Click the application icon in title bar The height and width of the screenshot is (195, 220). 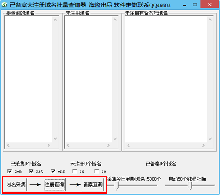[x=4, y=4]
